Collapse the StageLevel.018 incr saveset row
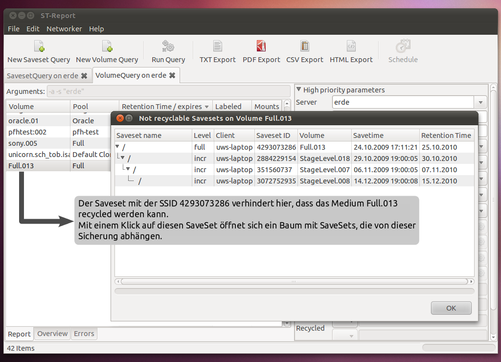 [x=122, y=158]
